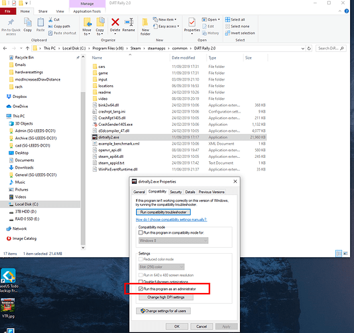
Task: Switch to the large icons view layout icon
Action: (x=345, y=253)
